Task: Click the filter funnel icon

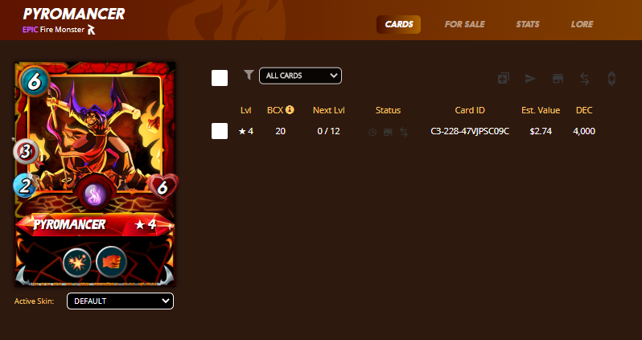Action: [249, 75]
